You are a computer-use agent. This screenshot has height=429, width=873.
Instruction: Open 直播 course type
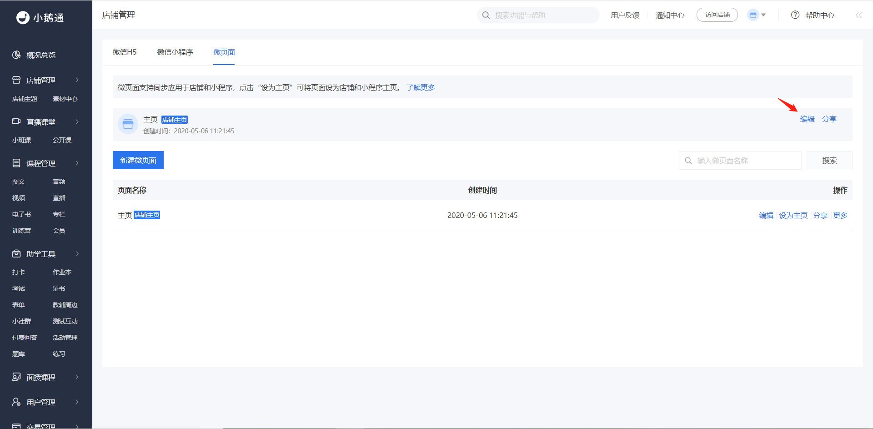click(x=59, y=198)
